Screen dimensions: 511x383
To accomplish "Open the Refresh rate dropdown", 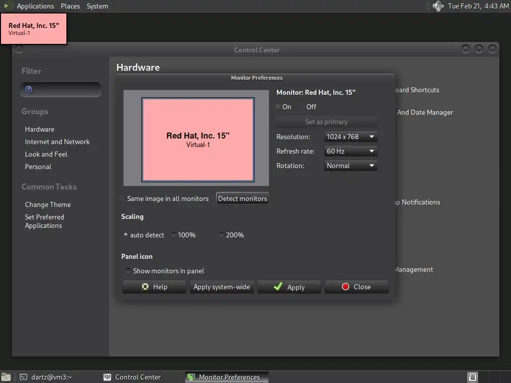I will (x=351, y=151).
